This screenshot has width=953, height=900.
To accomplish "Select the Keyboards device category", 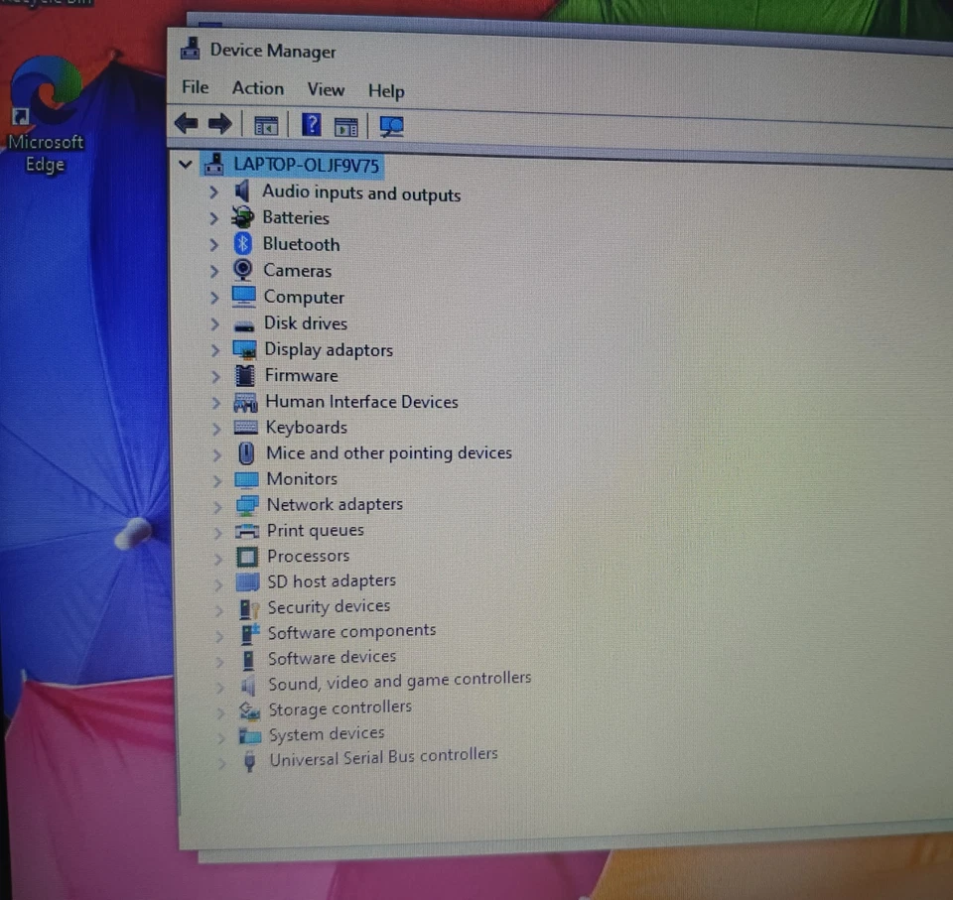I will (x=306, y=427).
